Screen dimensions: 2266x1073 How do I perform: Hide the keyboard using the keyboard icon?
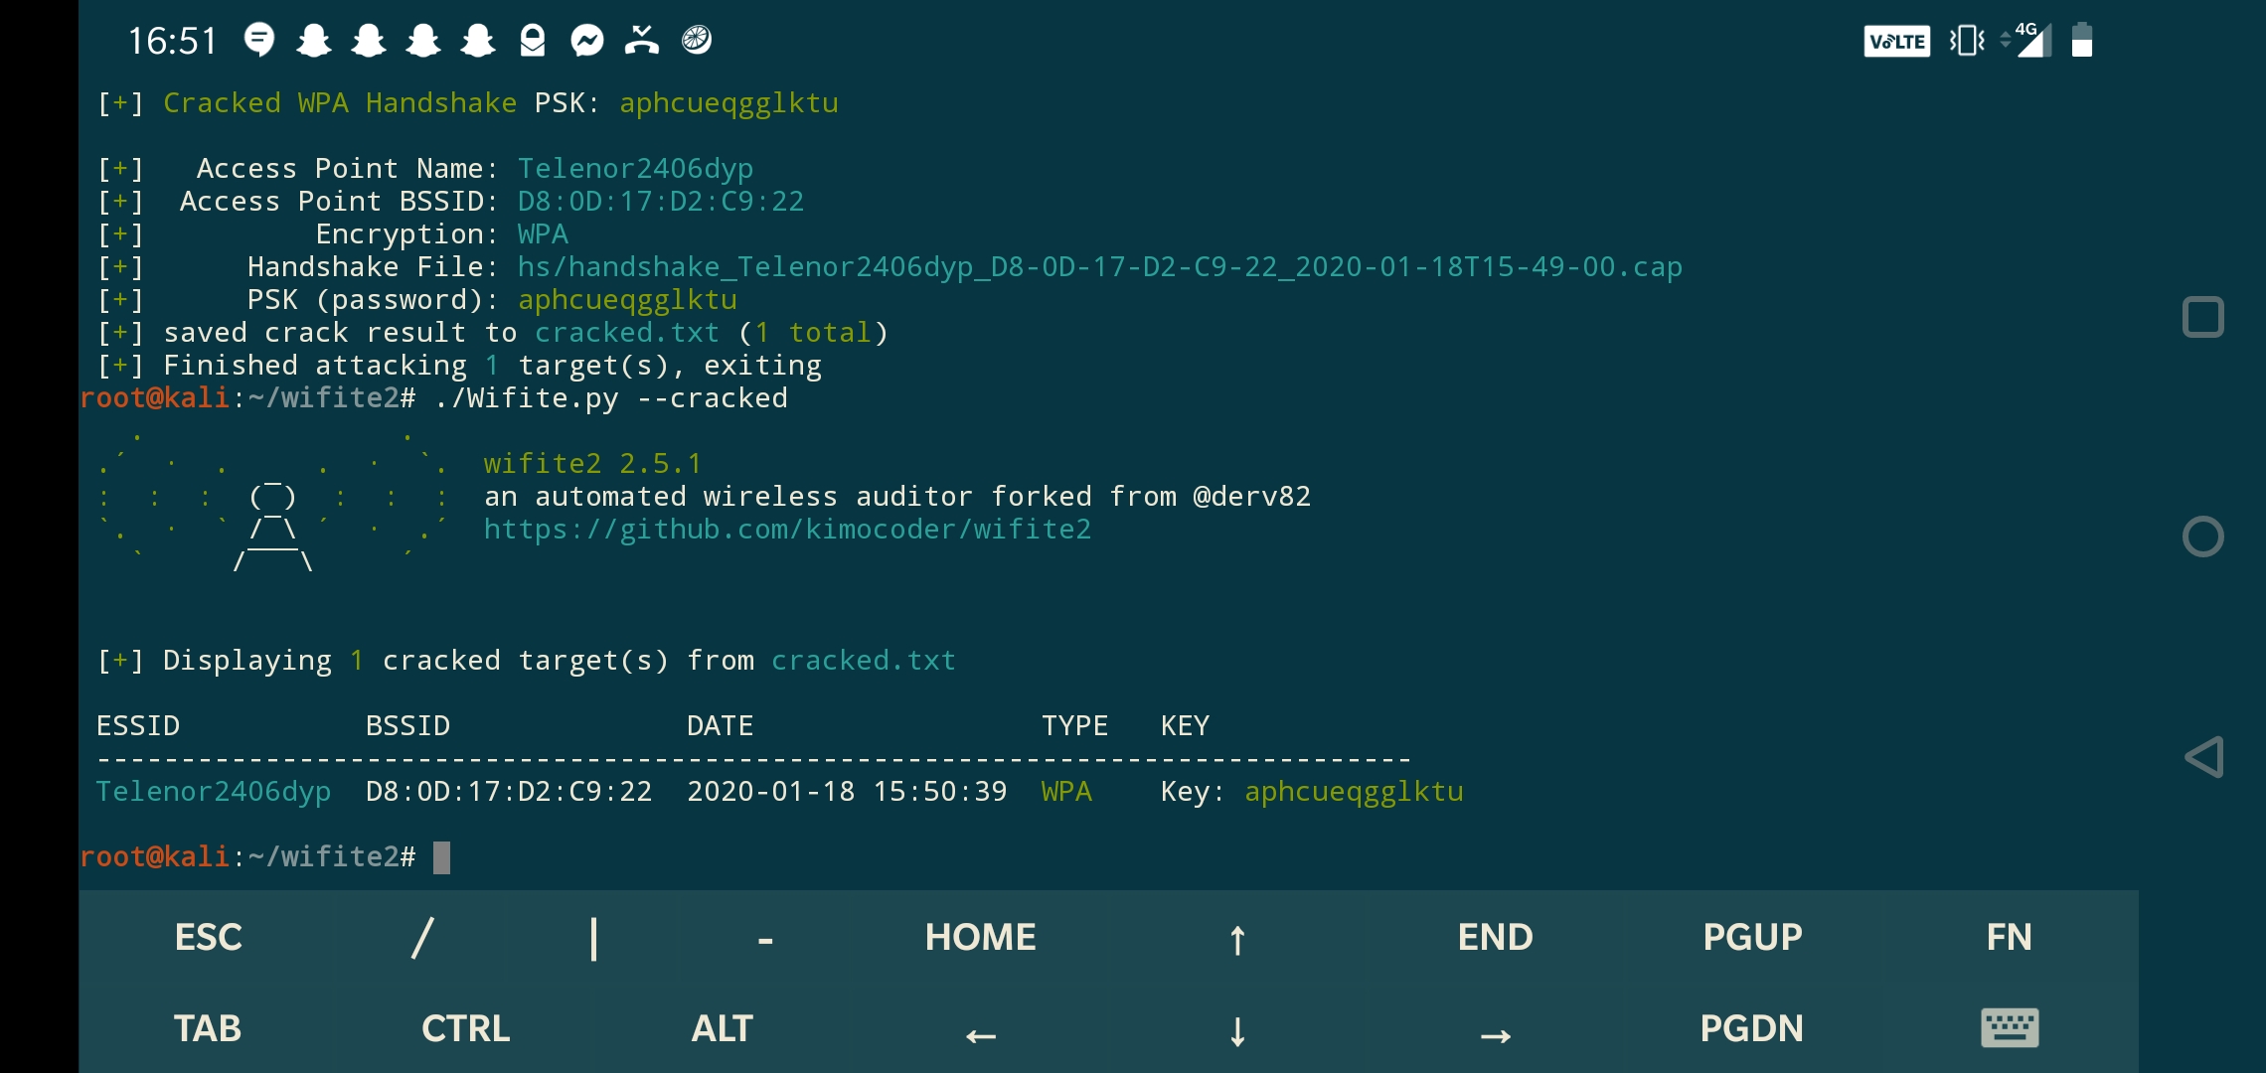click(x=2010, y=1028)
